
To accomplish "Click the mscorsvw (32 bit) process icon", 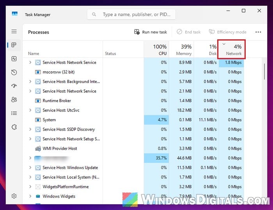I will click(x=38, y=72).
